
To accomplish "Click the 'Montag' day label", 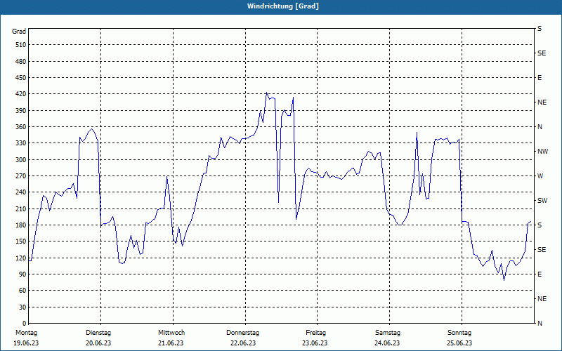I will coord(26,333).
